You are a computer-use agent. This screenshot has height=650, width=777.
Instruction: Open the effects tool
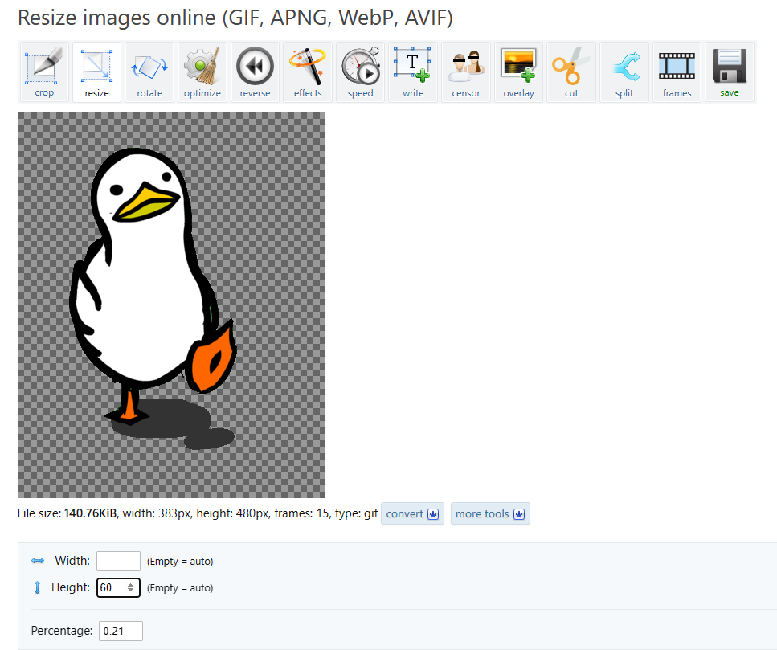click(308, 72)
